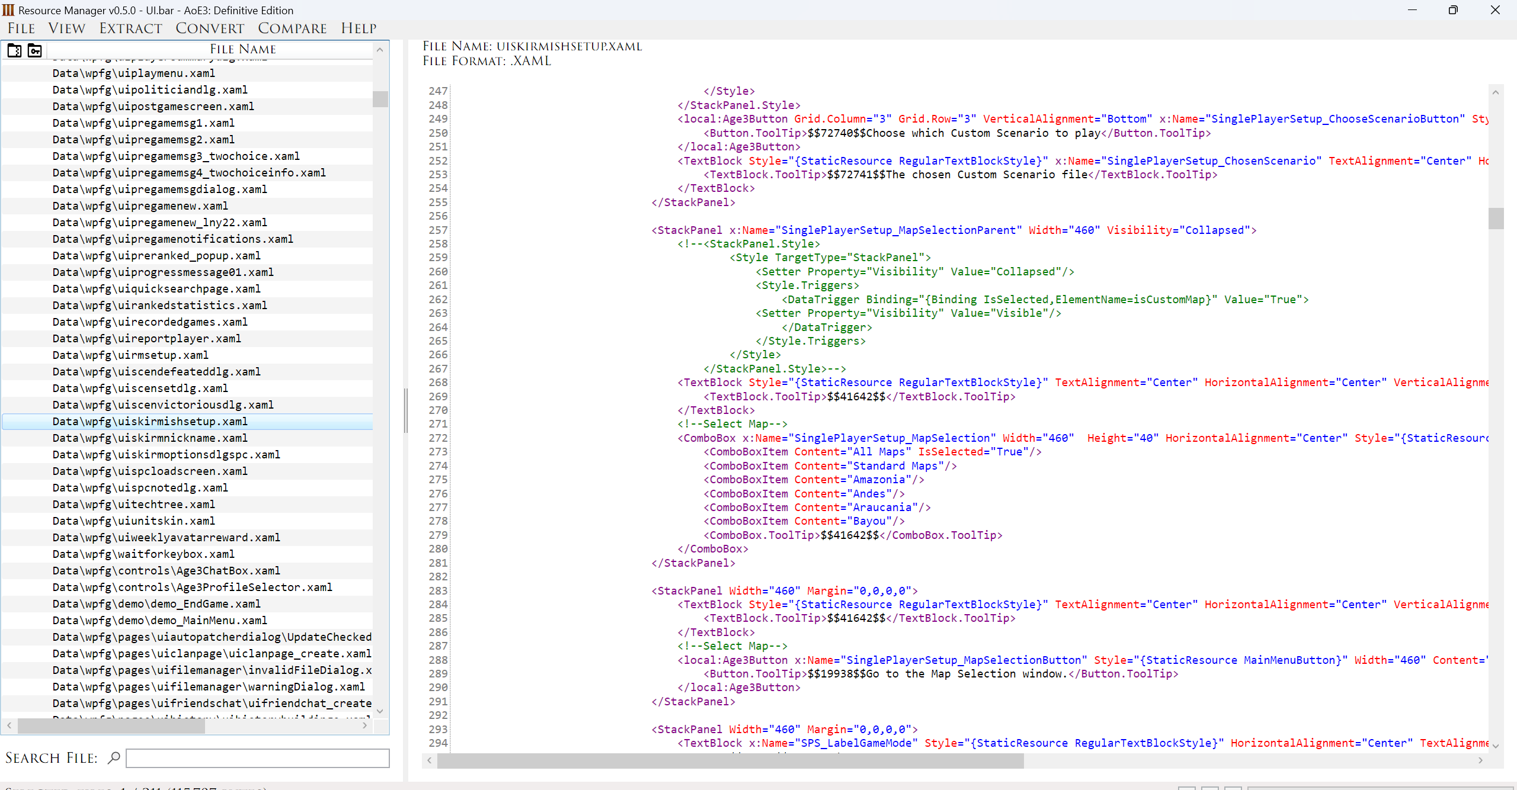Click into the Search File input box

pyautogui.click(x=257, y=758)
